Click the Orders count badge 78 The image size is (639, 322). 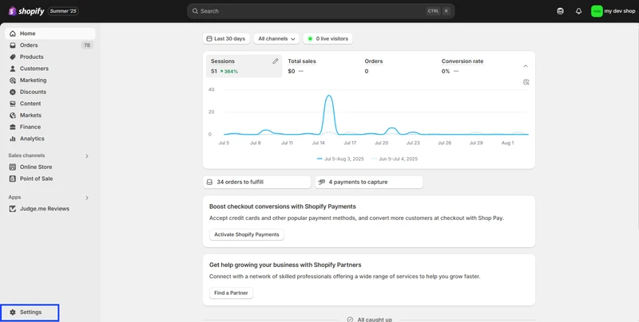tap(87, 45)
